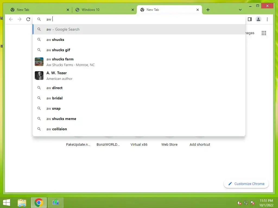Open the BonziWORLD... shortcut
This screenshot has width=278, height=208.
point(108,145)
